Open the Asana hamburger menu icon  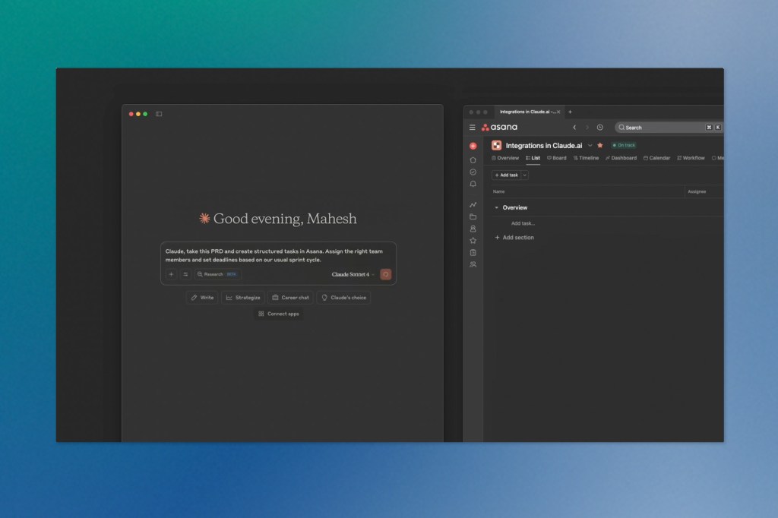click(473, 128)
